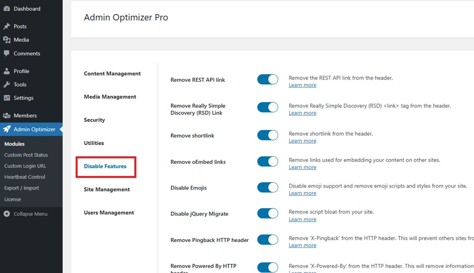Open the License submenu item

12,199
